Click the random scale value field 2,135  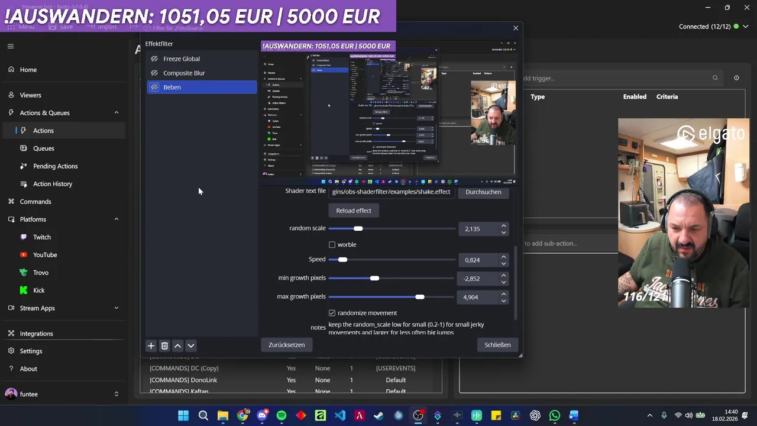(478, 228)
